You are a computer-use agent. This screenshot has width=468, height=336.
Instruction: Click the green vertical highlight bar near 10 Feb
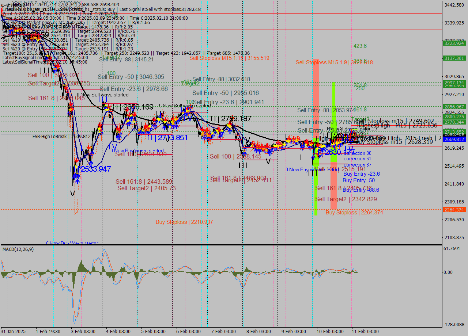click(335, 117)
